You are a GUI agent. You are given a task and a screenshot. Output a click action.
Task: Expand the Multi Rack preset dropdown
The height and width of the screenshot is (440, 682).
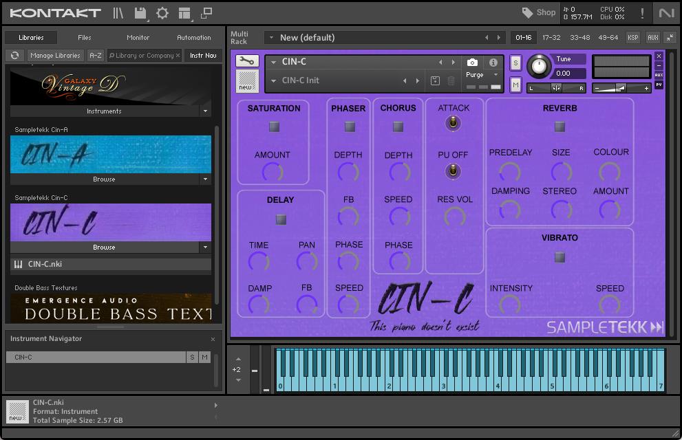pyautogui.click(x=271, y=38)
